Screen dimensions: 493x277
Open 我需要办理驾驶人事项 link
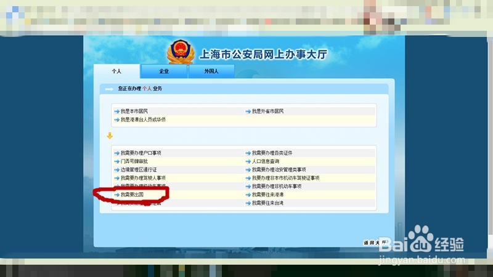point(143,178)
